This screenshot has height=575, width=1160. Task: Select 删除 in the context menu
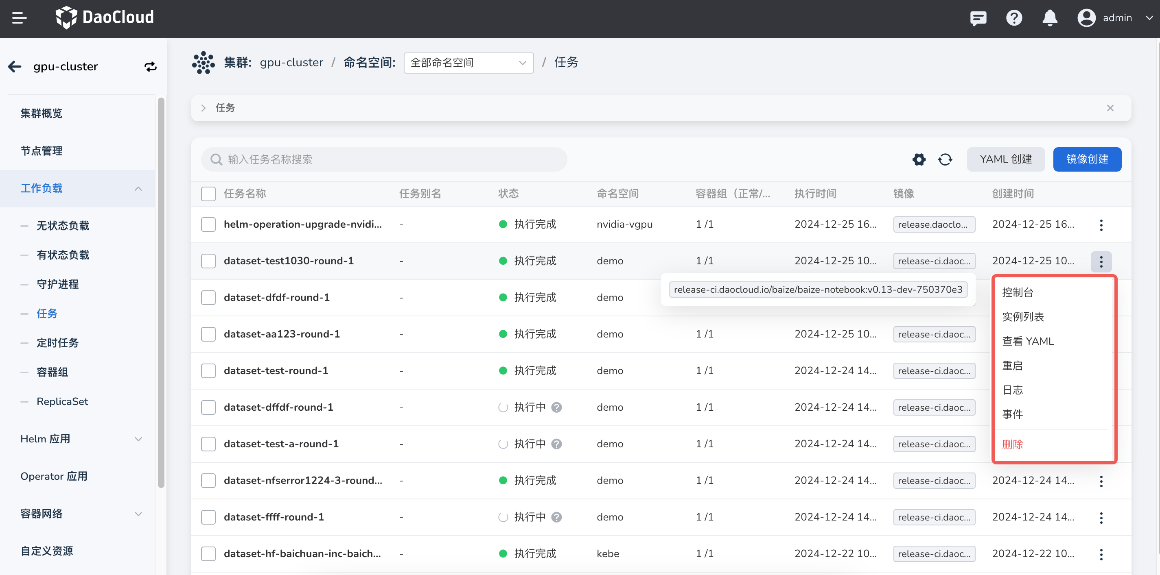pos(1012,444)
